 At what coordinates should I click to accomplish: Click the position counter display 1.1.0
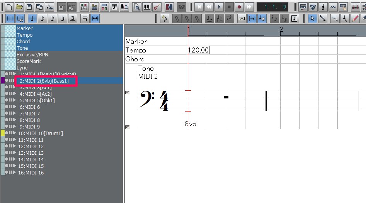tap(272, 7)
